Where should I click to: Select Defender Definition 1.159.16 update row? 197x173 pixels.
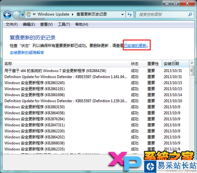[x=96, y=101]
